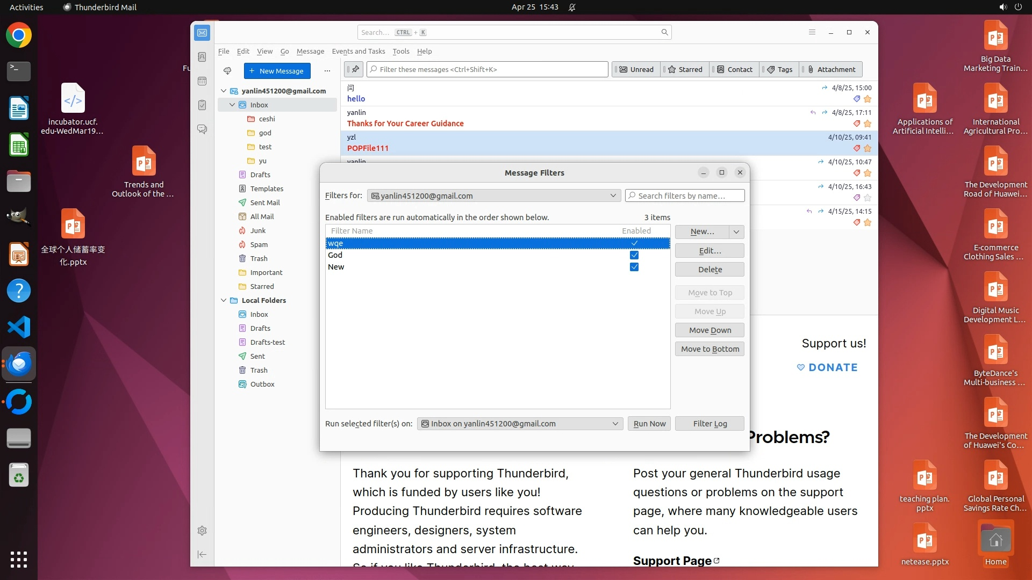
Task: Click the Run Now button
Action: coord(649,424)
